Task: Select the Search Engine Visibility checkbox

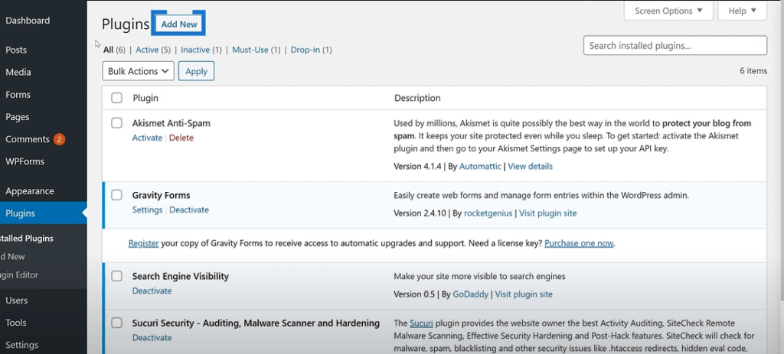Action: [x=116, y=276]
